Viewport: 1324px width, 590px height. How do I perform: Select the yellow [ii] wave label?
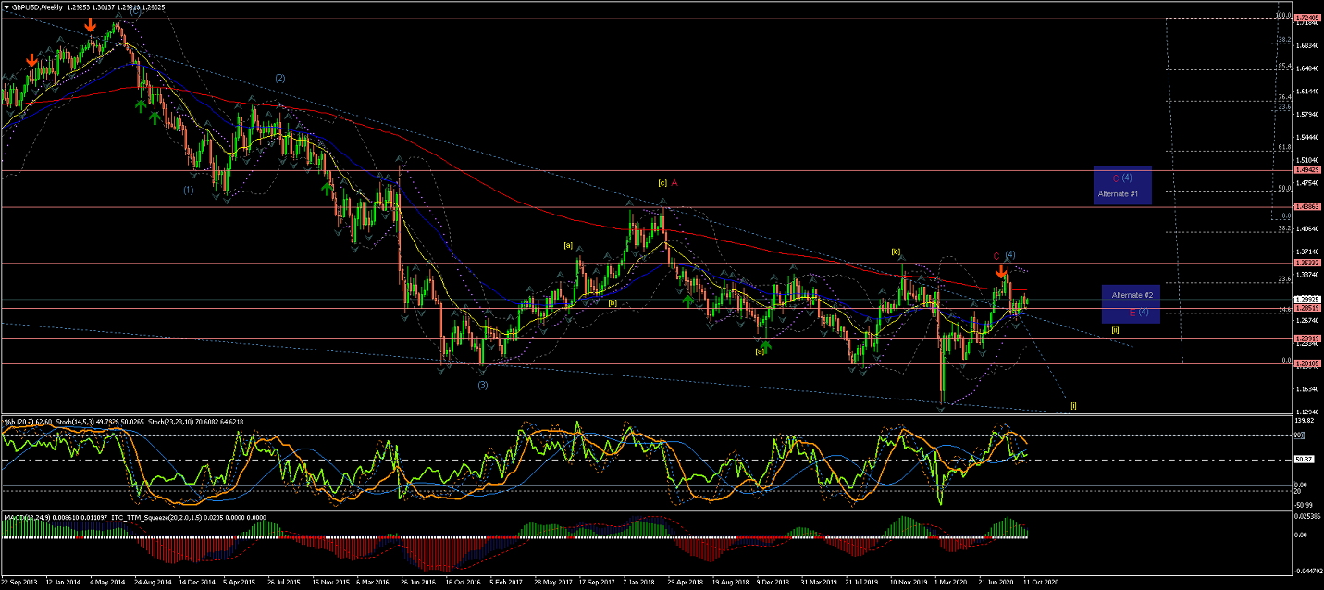click(x=1116, y=329)
